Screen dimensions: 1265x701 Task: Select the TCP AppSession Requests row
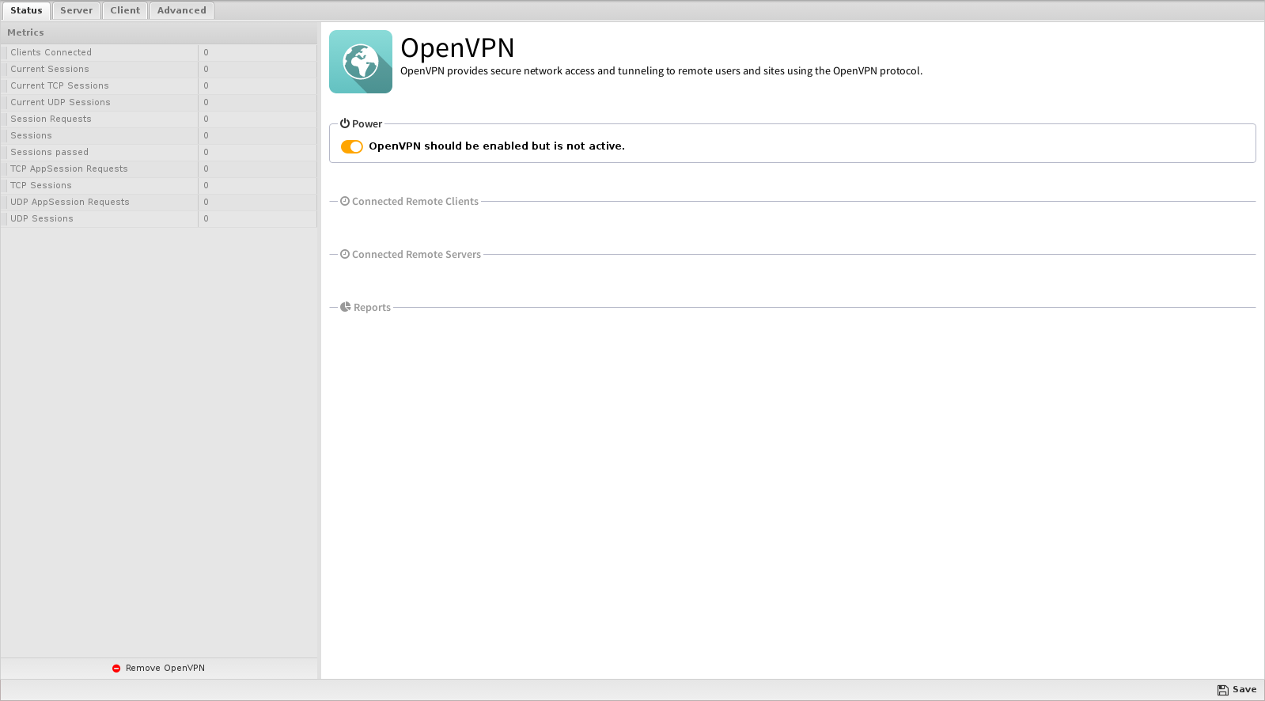(x=159, y=169)
